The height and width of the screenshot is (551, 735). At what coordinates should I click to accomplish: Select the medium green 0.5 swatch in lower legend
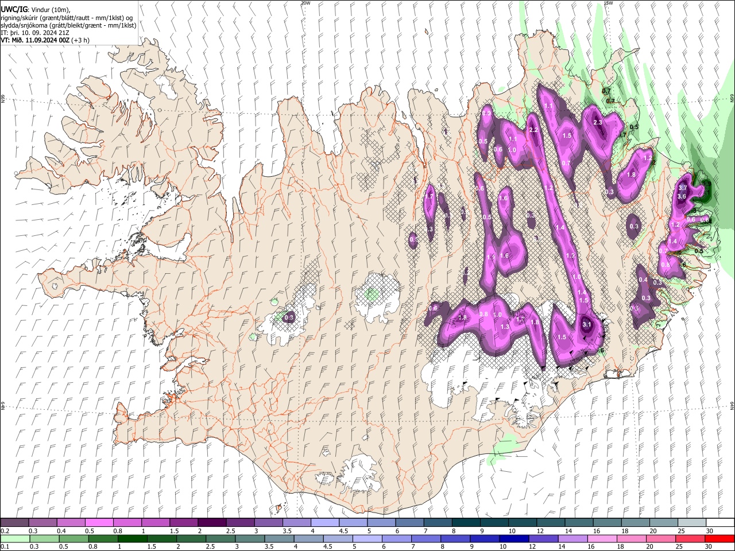(73, 539)
